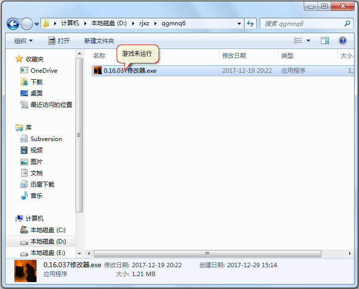Select qgmnq6 breadcrumb segment
The height and width of the screenshot is (289, 359).
click(x=173, y=23)
